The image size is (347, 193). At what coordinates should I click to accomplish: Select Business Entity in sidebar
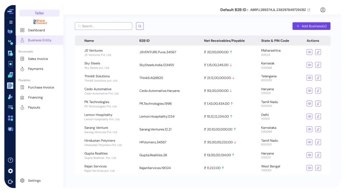pos(39,40)
